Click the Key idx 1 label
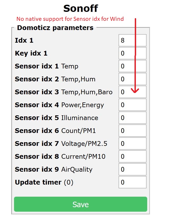 (31, 53)
